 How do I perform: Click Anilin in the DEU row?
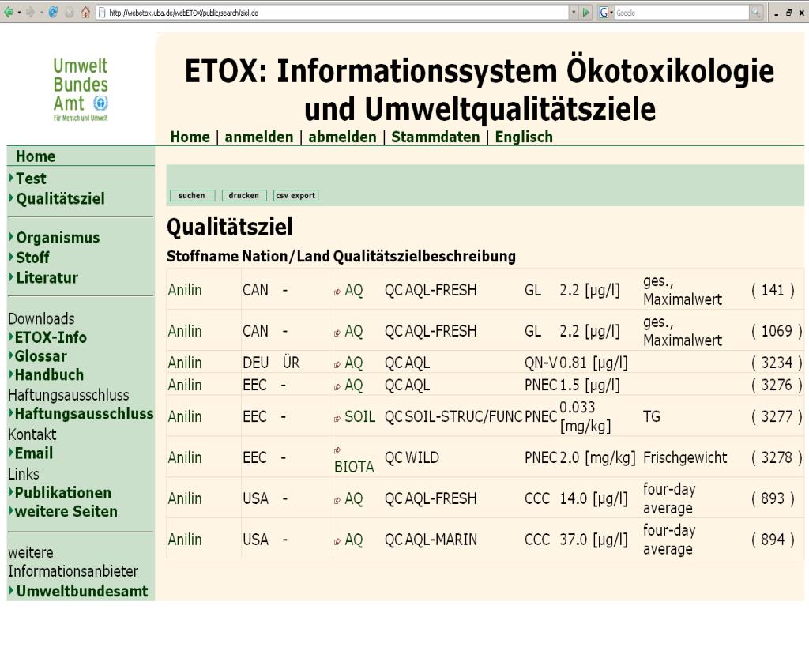pos(185,363)
